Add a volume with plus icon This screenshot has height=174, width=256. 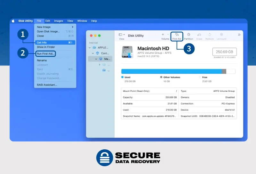click(163, 35)
